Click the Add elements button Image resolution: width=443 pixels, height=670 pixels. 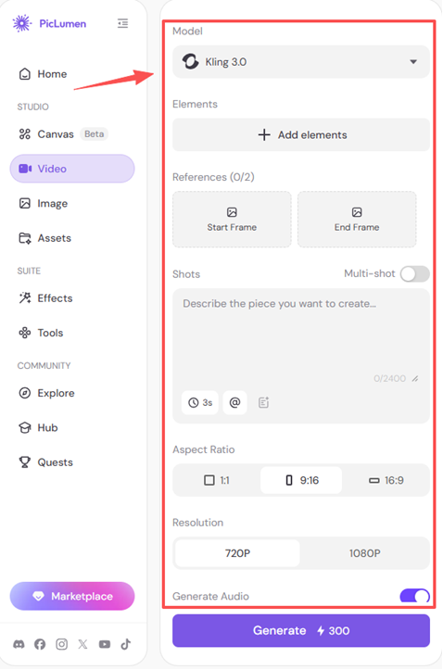(301, 135)
